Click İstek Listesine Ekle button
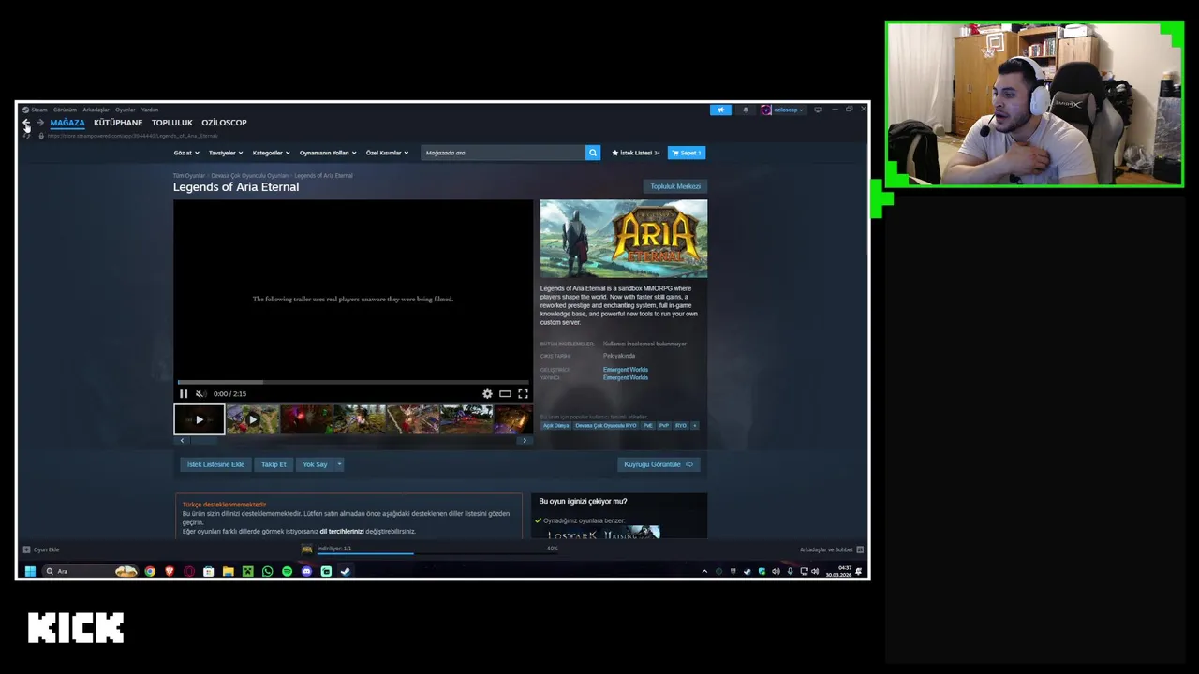This screenshot has width=1199, height=674. pos(215,464)
